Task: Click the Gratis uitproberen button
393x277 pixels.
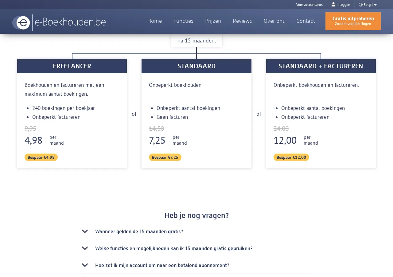Action: [x=353, y=21]
